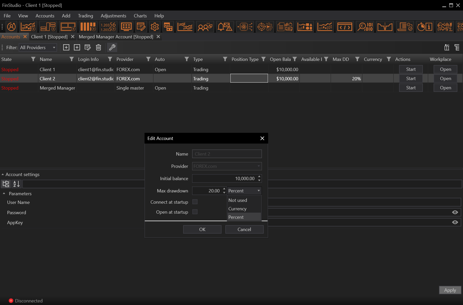Toggle Password visibility eye icon
463x305 pixels.
pos(455,212)
